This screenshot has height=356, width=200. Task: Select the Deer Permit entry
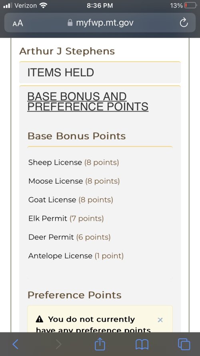pyautogui.click(x=70, y=237)
